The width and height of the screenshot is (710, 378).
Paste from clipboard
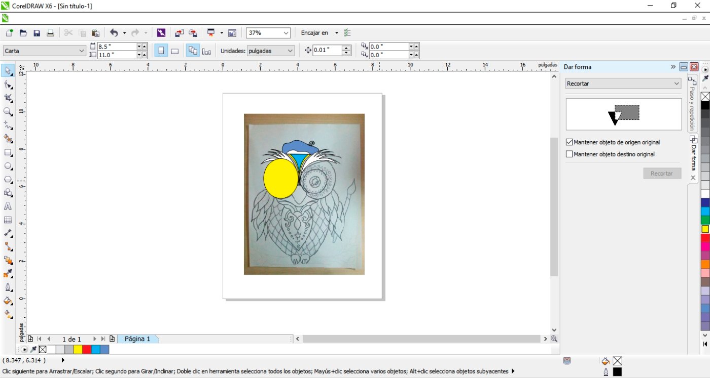(95, 33)
